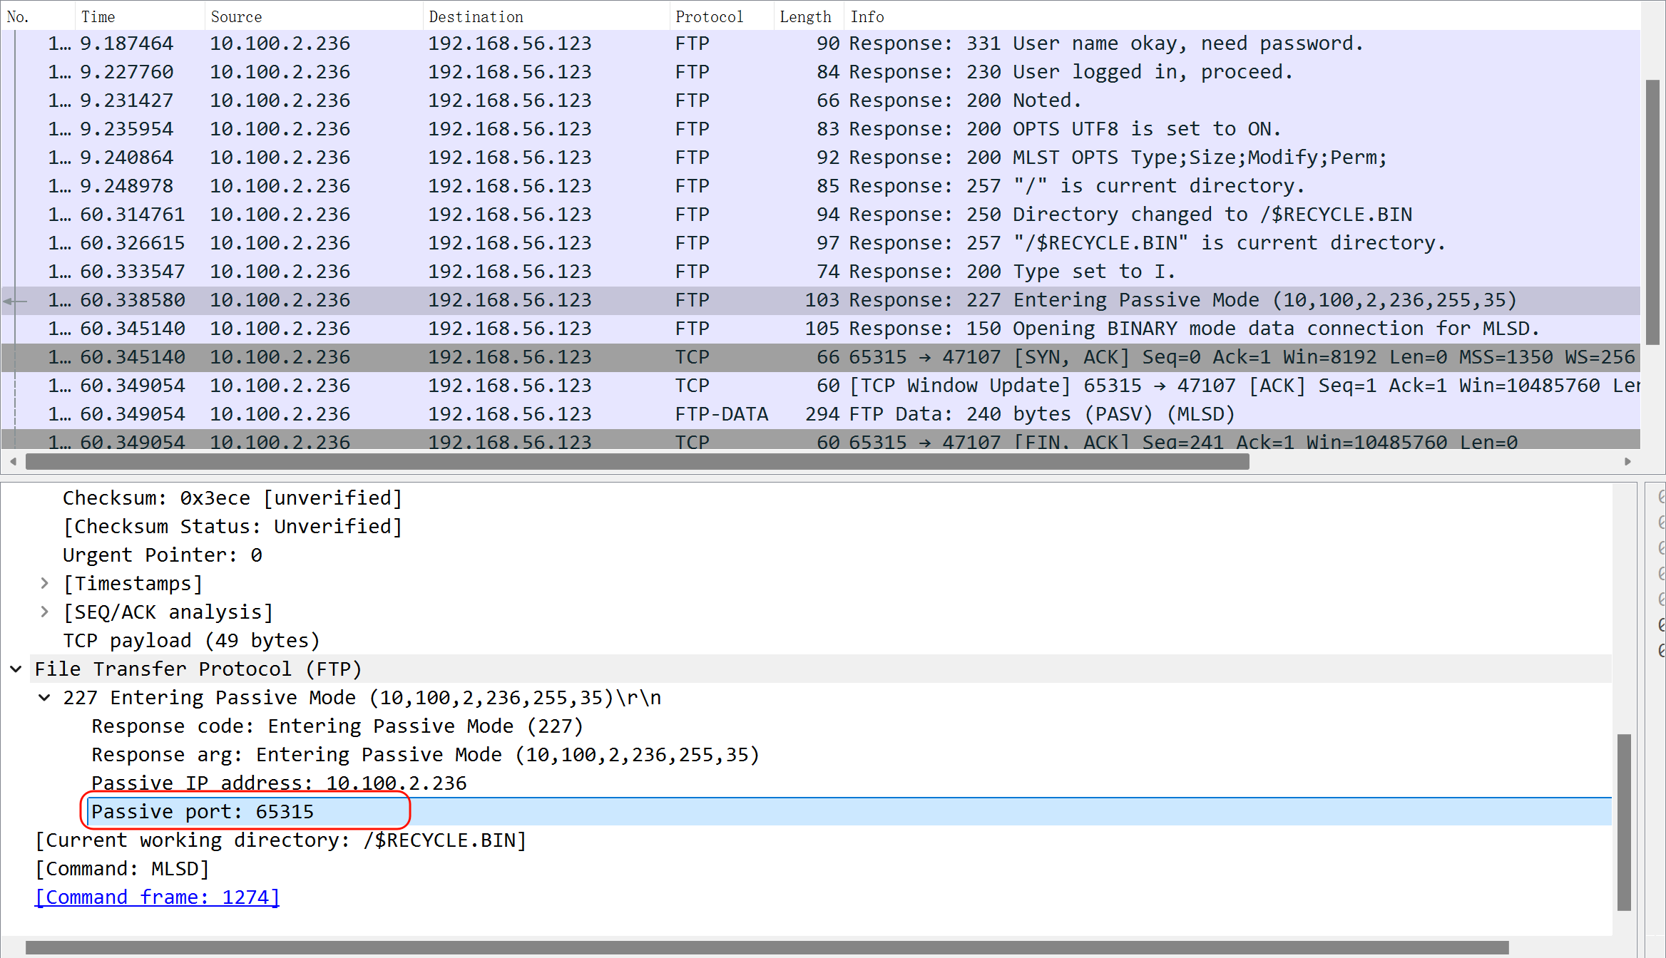Click the No. column header
The image size is (1666, 958).
[x=18, y=16]
